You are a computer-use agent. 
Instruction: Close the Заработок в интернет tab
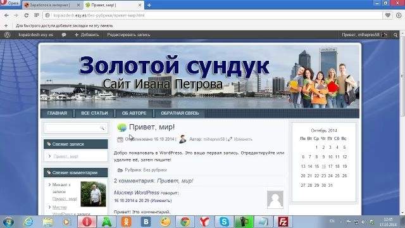[78, 5]
